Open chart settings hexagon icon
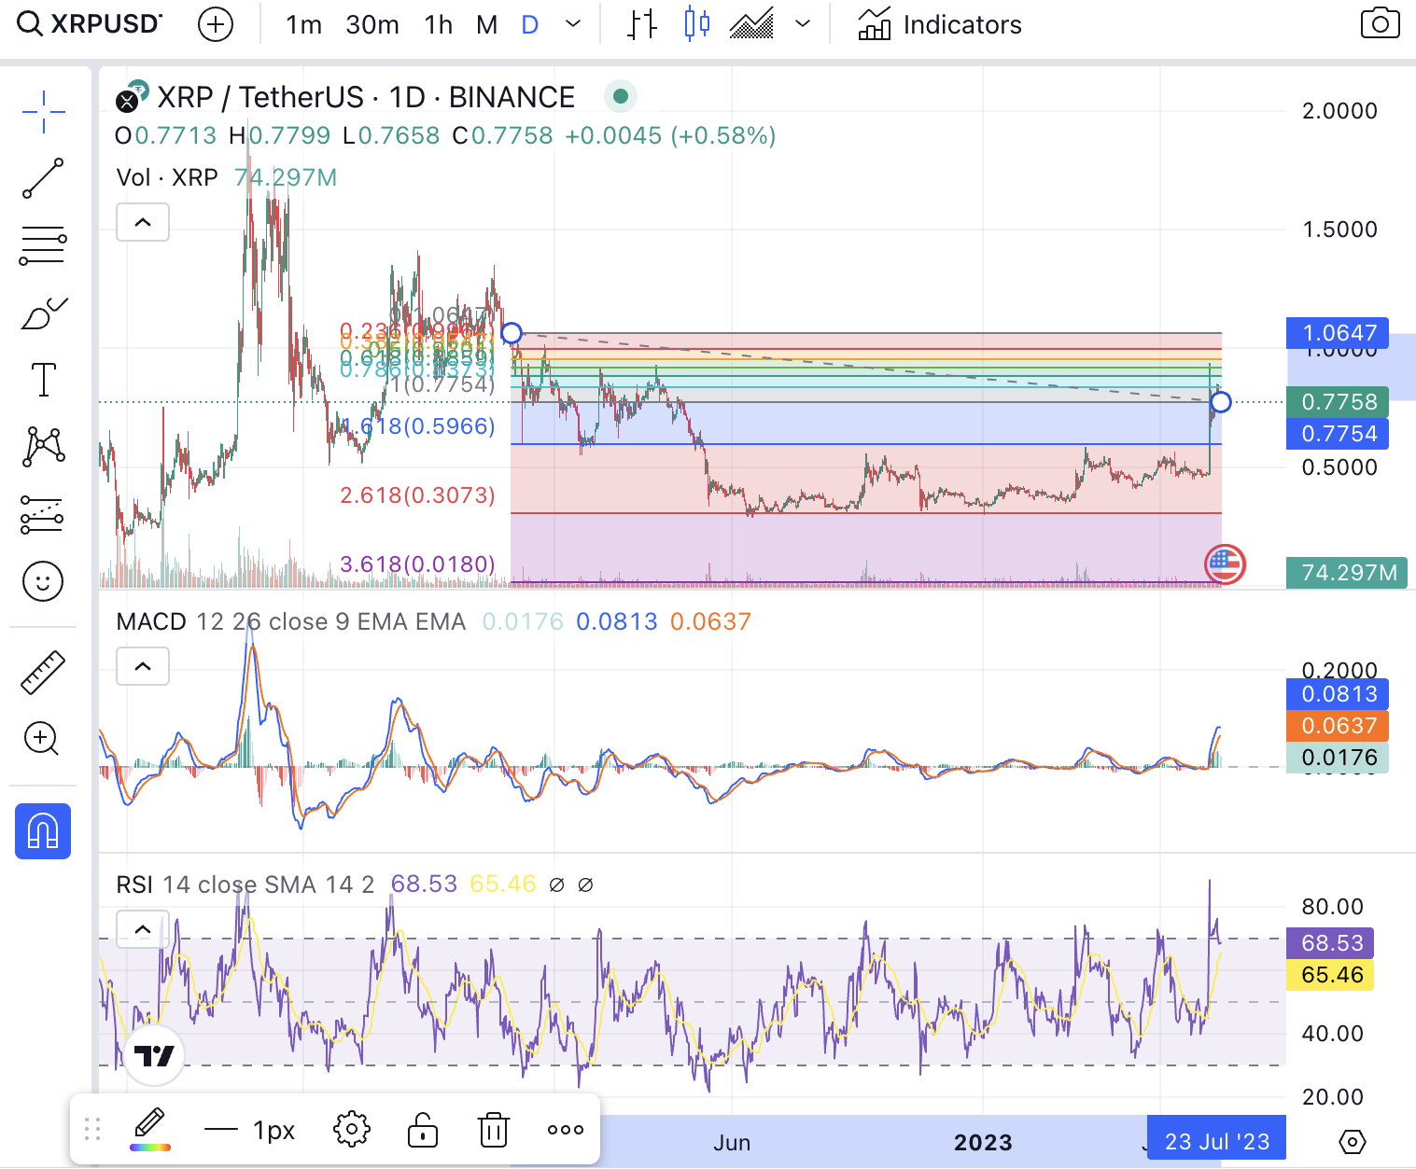 [1352, 1141]
